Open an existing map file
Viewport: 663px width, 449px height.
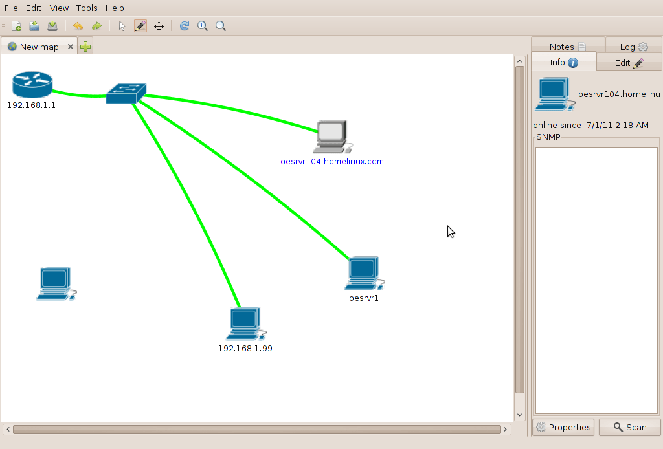tap(34, 26)
